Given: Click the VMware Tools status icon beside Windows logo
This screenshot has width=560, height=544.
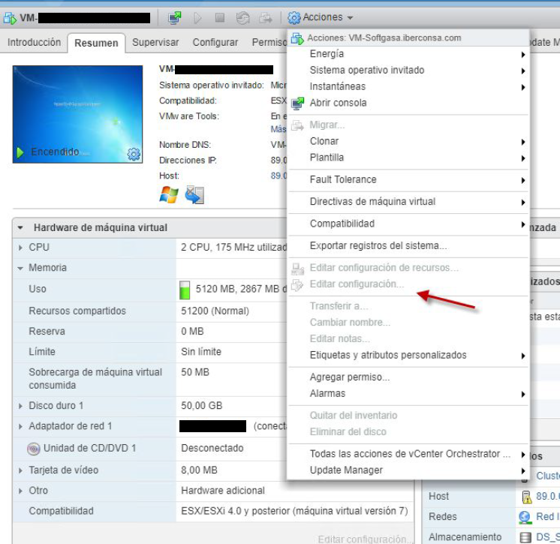Looking at the screenshot, I should click(x=194, y=195).
